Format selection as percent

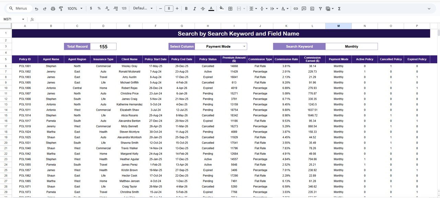click(99, 8)
